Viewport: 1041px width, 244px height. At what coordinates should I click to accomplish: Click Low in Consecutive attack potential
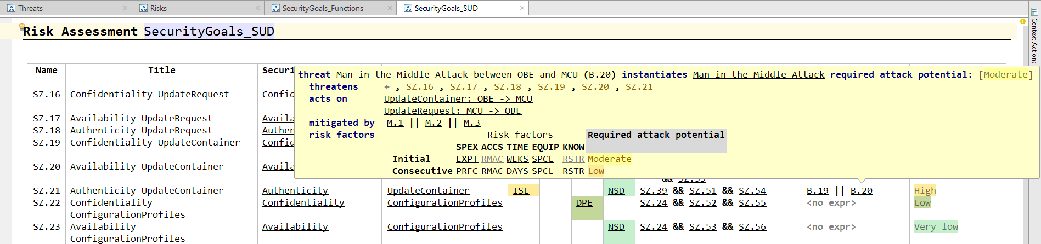596,171
